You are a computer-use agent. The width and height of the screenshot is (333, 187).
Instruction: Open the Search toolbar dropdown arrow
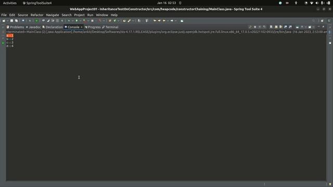click(x=133, y=21)
